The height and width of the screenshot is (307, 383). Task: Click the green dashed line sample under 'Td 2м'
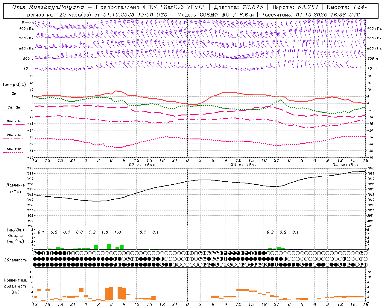[13, 111]
